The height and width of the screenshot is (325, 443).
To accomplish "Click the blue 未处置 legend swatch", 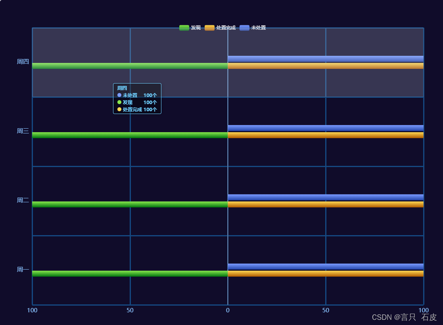I will 245,28.
